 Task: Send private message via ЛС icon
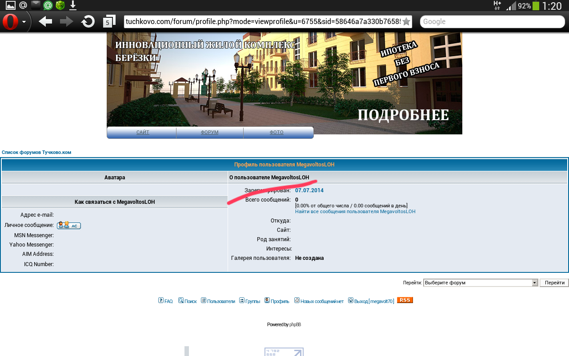pos(69,225)
